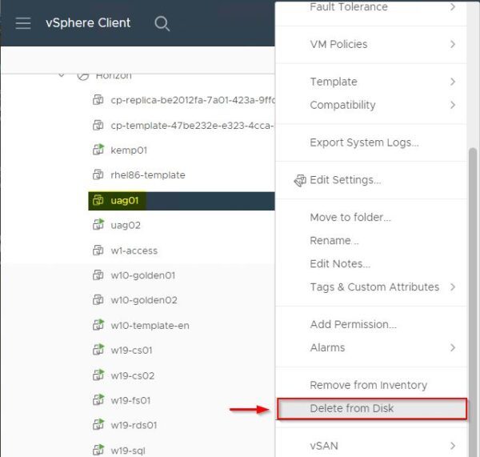Click the w19-cs01 VM icon

(98, 350)
